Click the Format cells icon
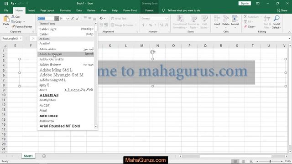 point(235,19)
